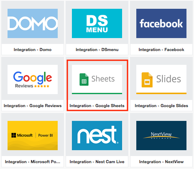Open the Domo integration logo tile

[33, 23]
